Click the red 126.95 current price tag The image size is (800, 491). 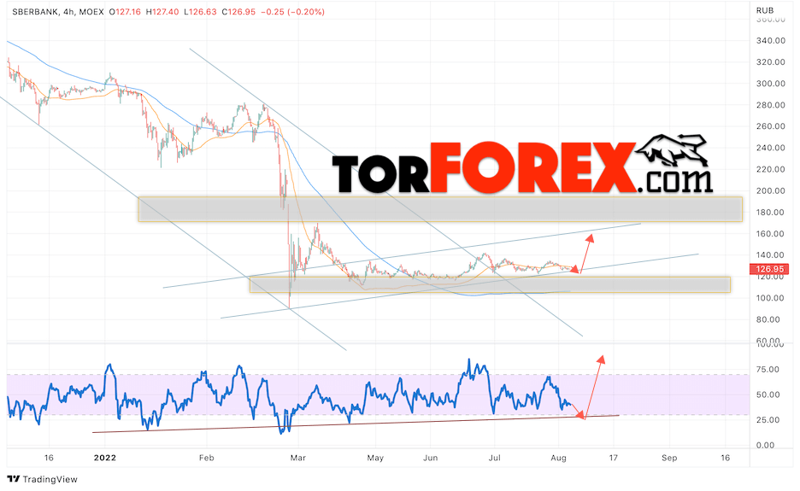[768, 269]
